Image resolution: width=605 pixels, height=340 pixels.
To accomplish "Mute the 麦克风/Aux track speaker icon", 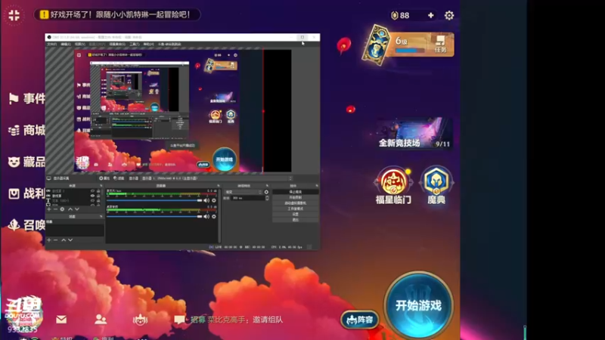I will pos(206,200).
